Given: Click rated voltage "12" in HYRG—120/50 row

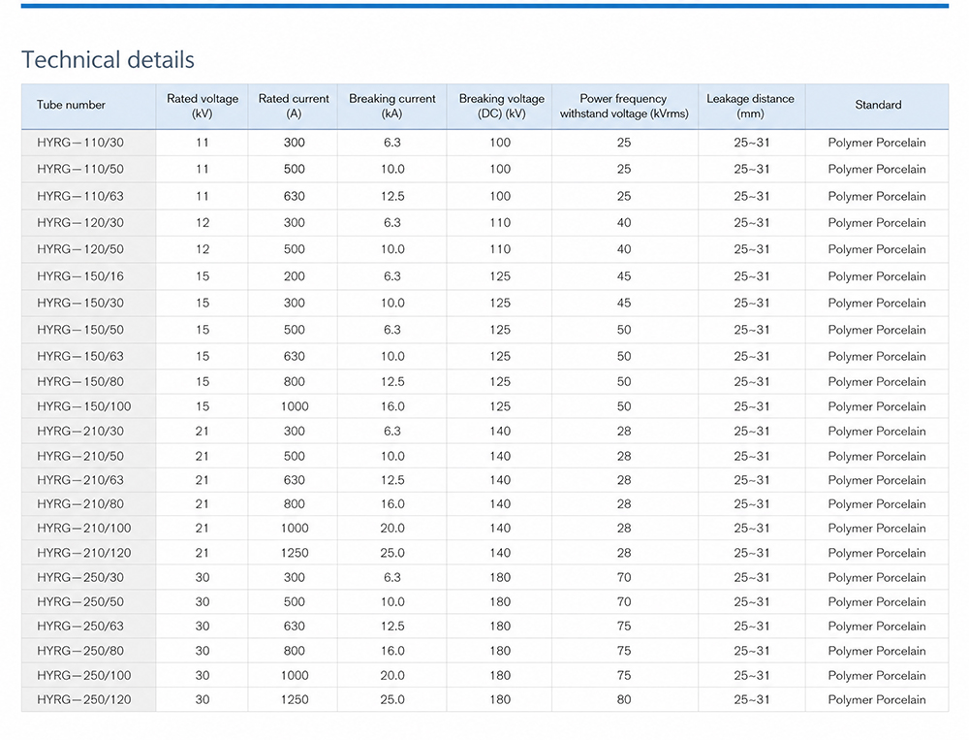Looking at the screenshot, I should click(203, 249).
